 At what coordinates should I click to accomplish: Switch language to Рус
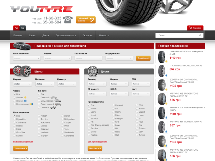pyautogui.click(x=16, y=28)
